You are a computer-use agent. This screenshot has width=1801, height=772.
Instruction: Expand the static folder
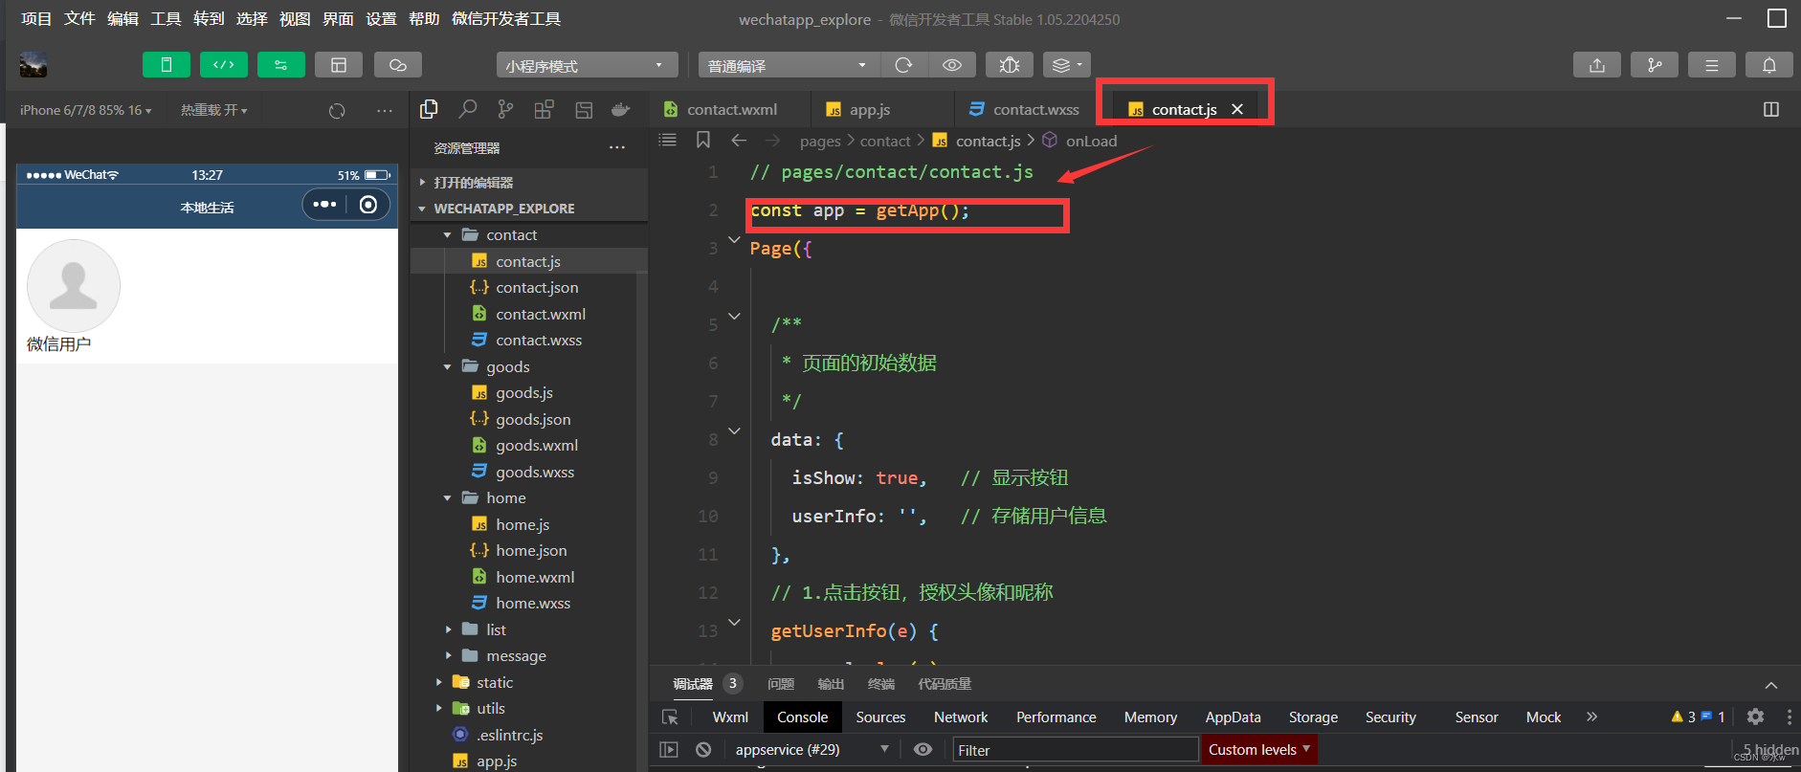coord(529,682)
